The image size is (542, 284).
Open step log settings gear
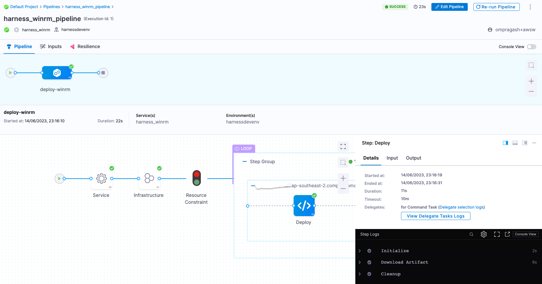point(483,234)
